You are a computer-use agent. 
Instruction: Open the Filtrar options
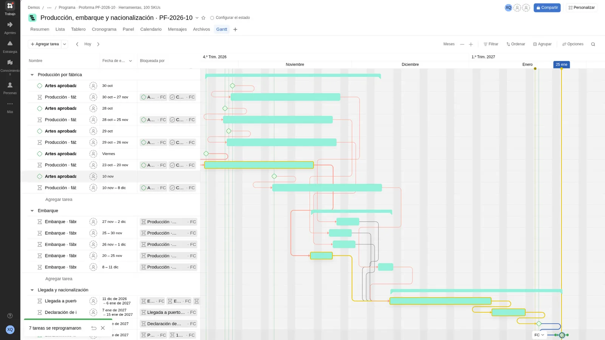click(491, 44)
